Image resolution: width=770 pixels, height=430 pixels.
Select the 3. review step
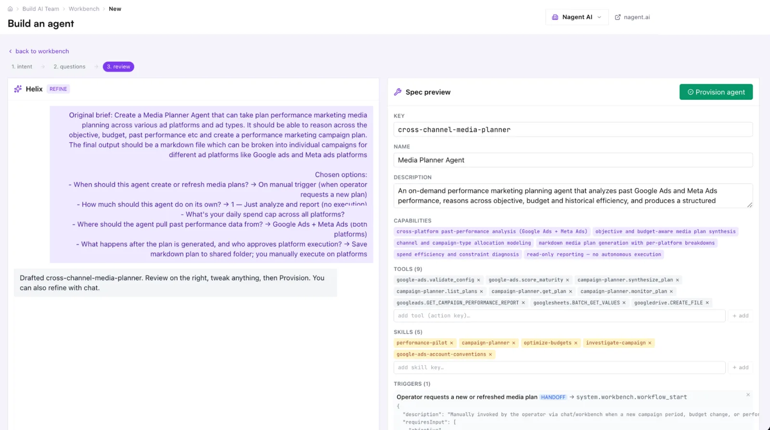(x=118, y=67)
